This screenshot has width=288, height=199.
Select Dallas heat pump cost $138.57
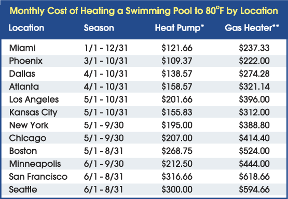pyautogui.click(x=177, y=74)
